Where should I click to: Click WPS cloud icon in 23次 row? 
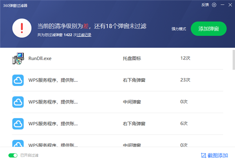(x=18, y=80)
